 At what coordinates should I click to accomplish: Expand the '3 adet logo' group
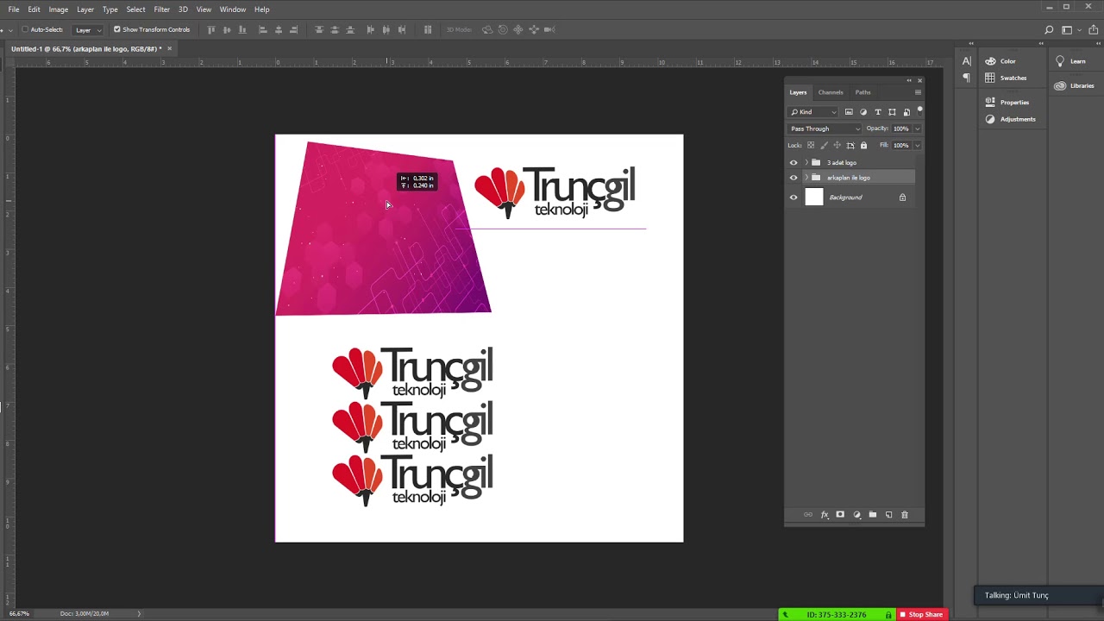[806, 162]
